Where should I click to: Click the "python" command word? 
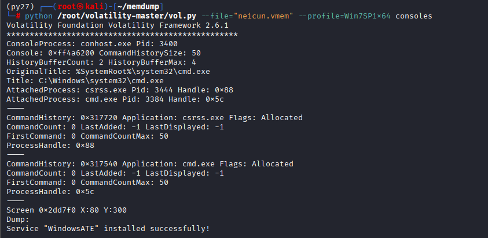[37, 16]
